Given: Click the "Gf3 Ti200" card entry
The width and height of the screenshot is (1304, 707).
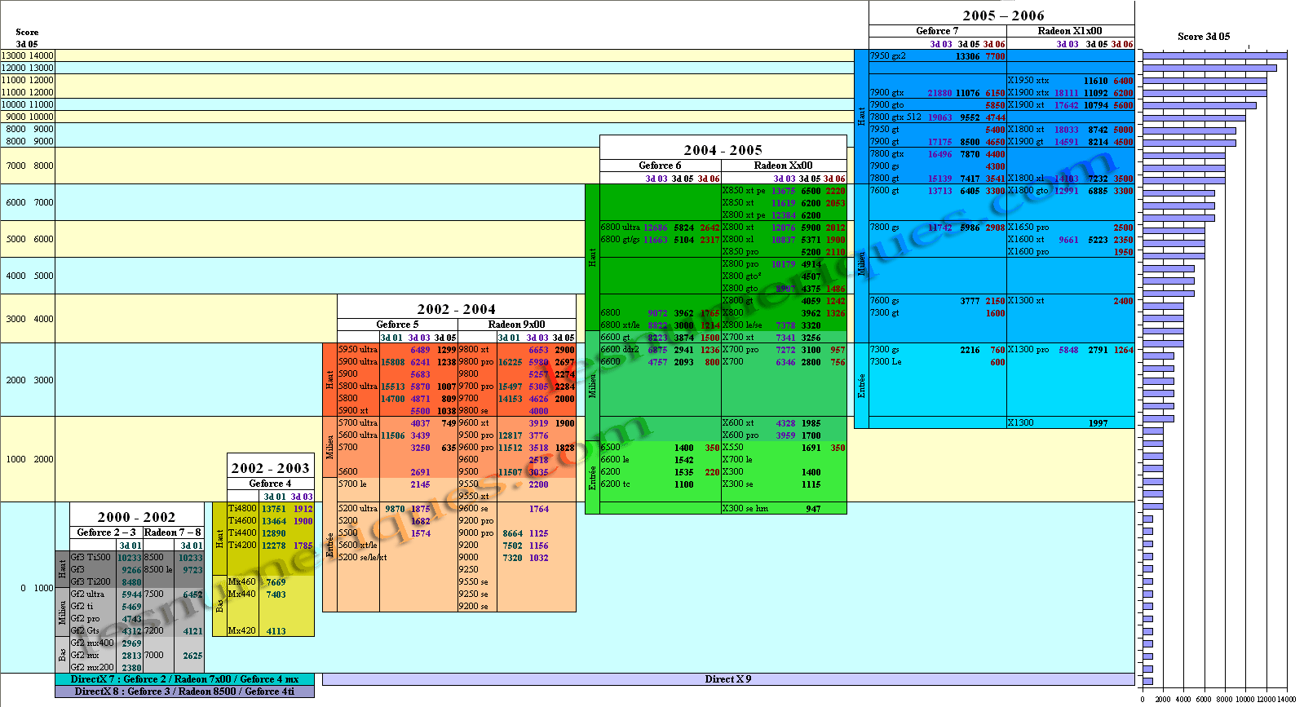Looking at the screenshot, I should pyautogui.click(x=91, y=582).
